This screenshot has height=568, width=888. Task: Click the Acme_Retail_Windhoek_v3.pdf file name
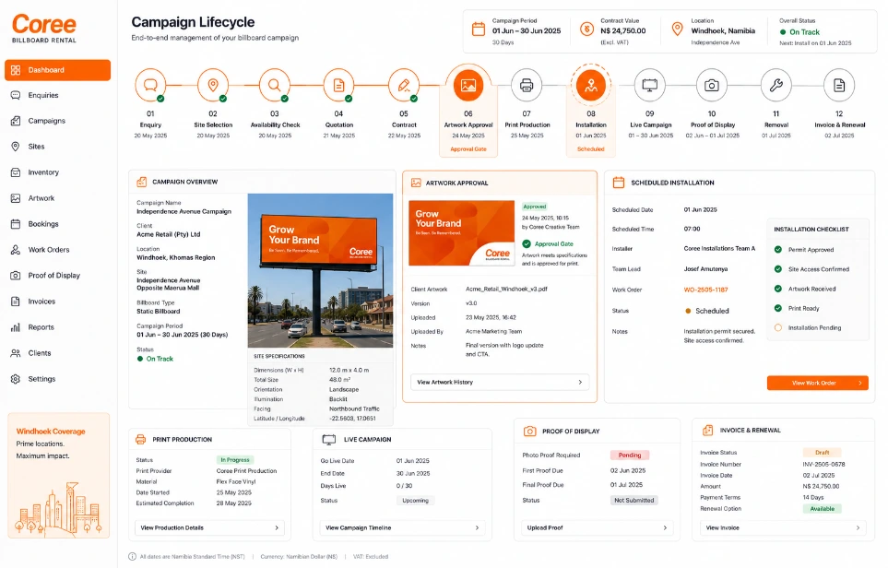click(506, 290)
